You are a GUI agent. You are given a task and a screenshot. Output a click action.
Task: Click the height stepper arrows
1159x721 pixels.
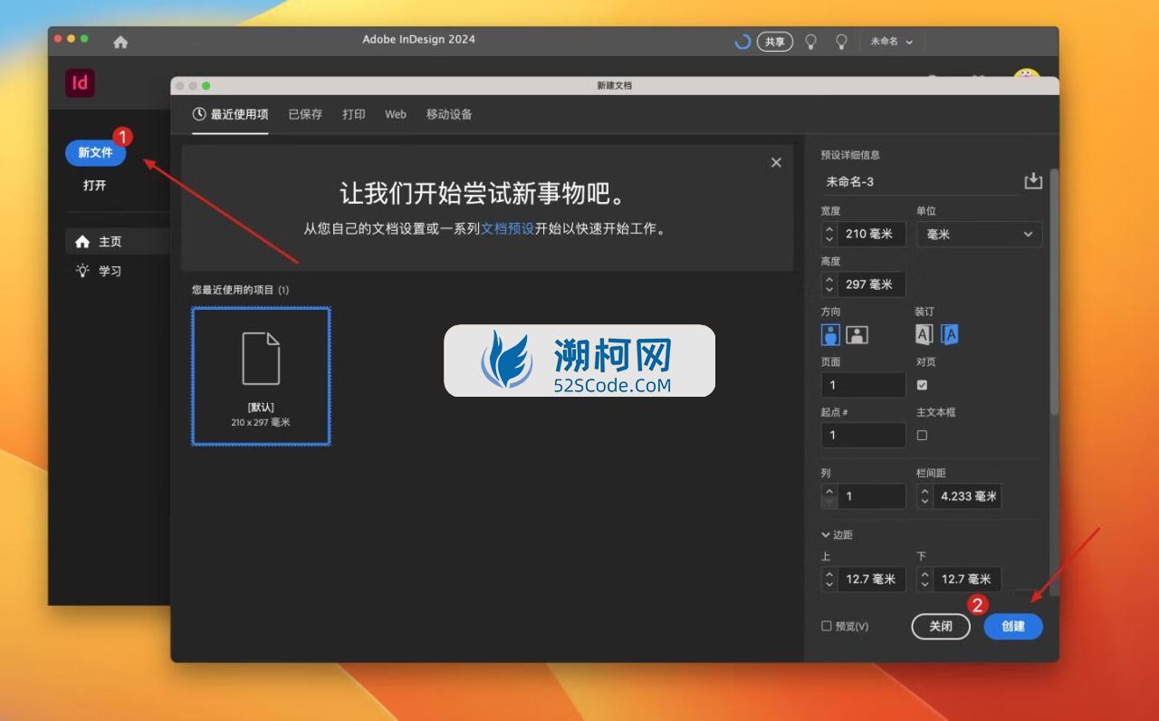[x=829, y=284]
